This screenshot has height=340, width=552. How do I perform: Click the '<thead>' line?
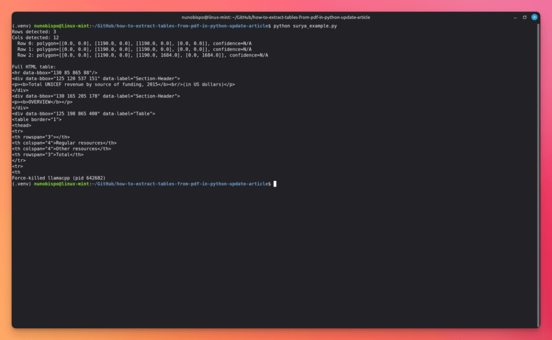coord(22,126)
